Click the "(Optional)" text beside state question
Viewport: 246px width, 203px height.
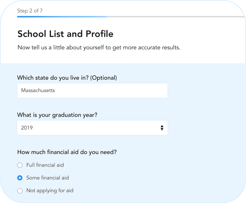pyautogui.click(x=103, y=77)
